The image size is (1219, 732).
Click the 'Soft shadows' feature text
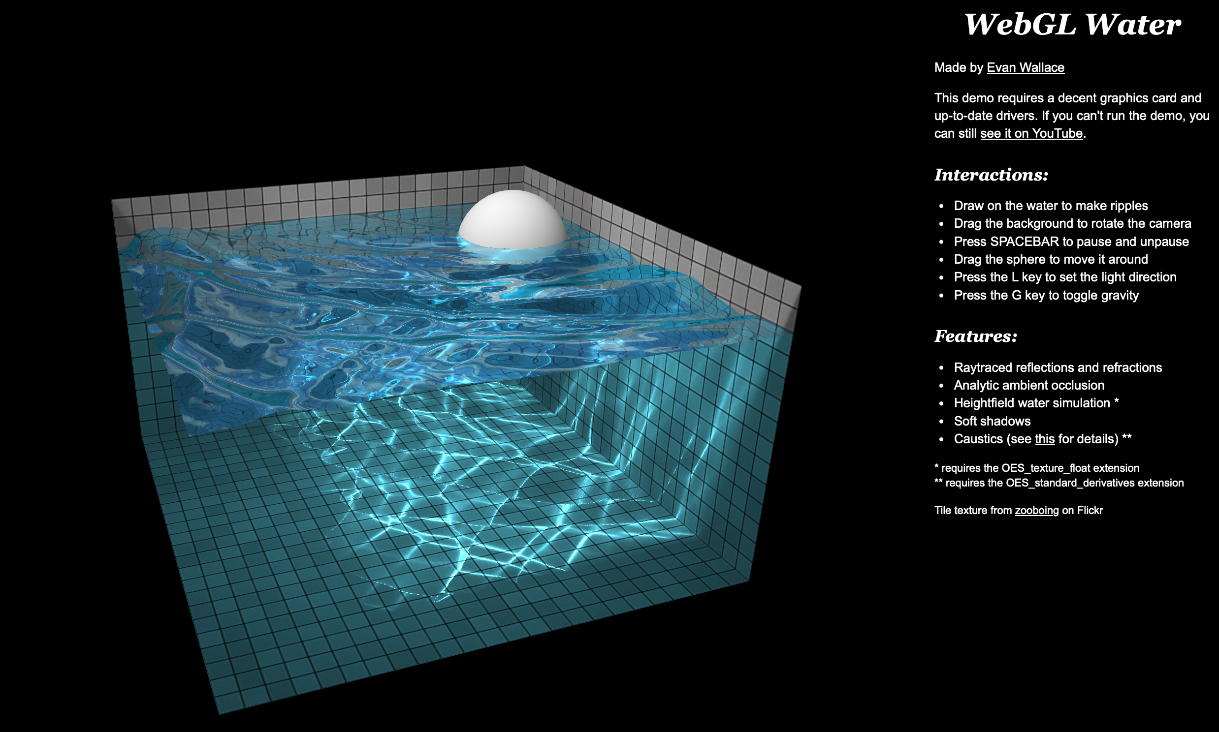(992, 421)
